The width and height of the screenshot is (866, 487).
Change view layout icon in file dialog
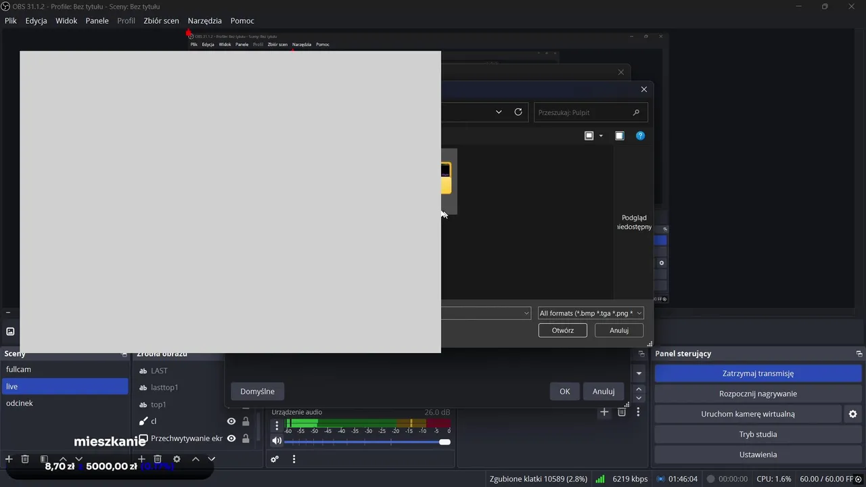tap(589, 136)
